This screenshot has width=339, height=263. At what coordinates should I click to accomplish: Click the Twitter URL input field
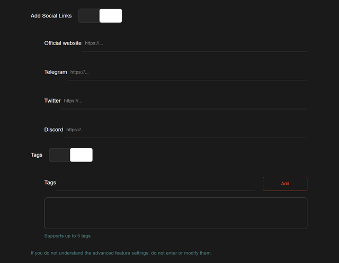click(184, 101)
